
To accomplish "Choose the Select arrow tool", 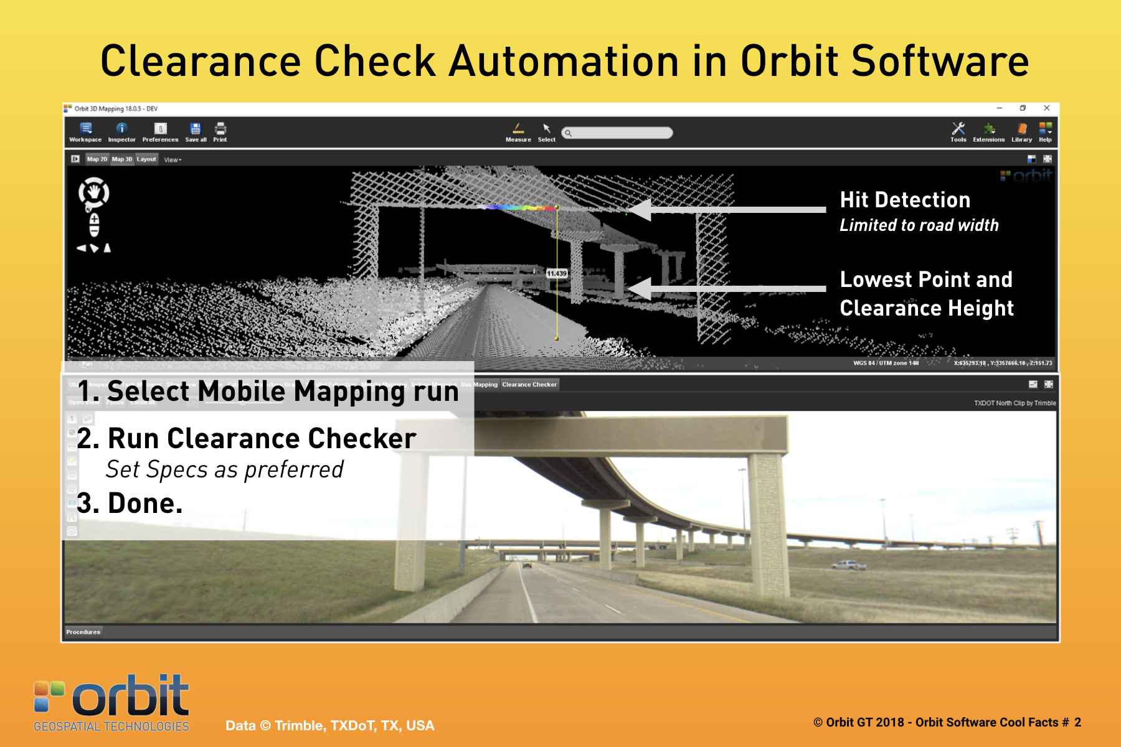I will click(546, 131).
